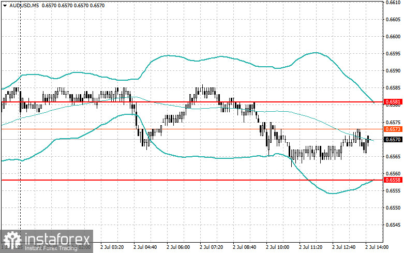
Task: Click the 0.6550 price axis value
Action: coord(393,207)
